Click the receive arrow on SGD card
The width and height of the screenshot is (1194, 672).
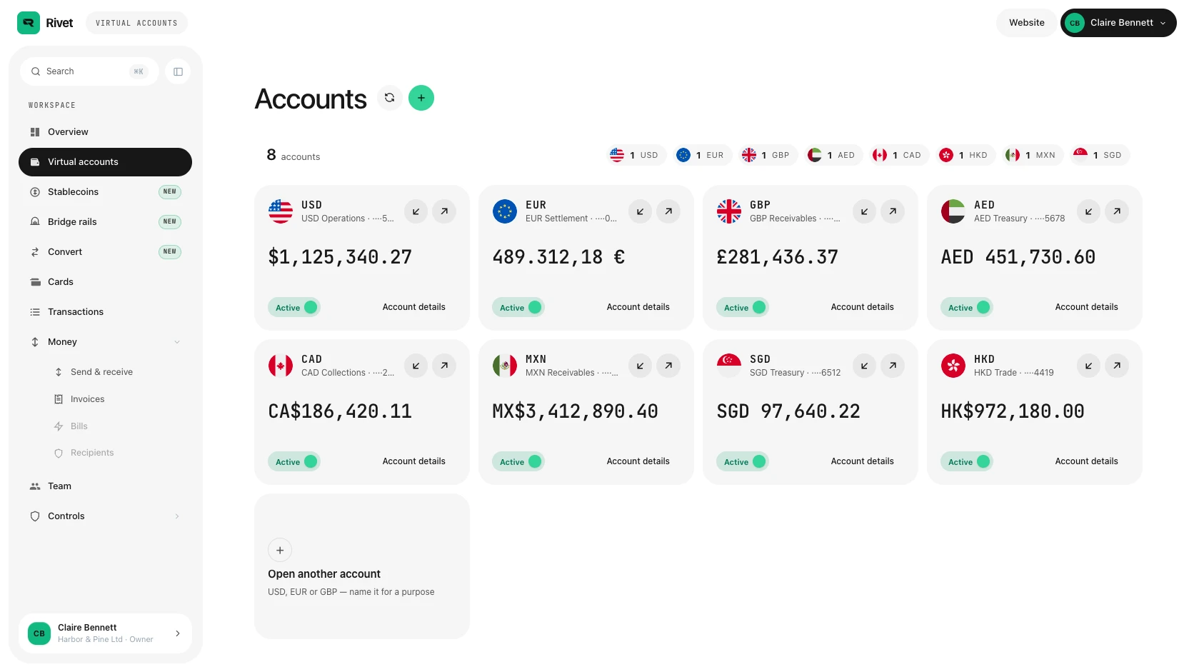pyautogui.click(x=865, y=366)
